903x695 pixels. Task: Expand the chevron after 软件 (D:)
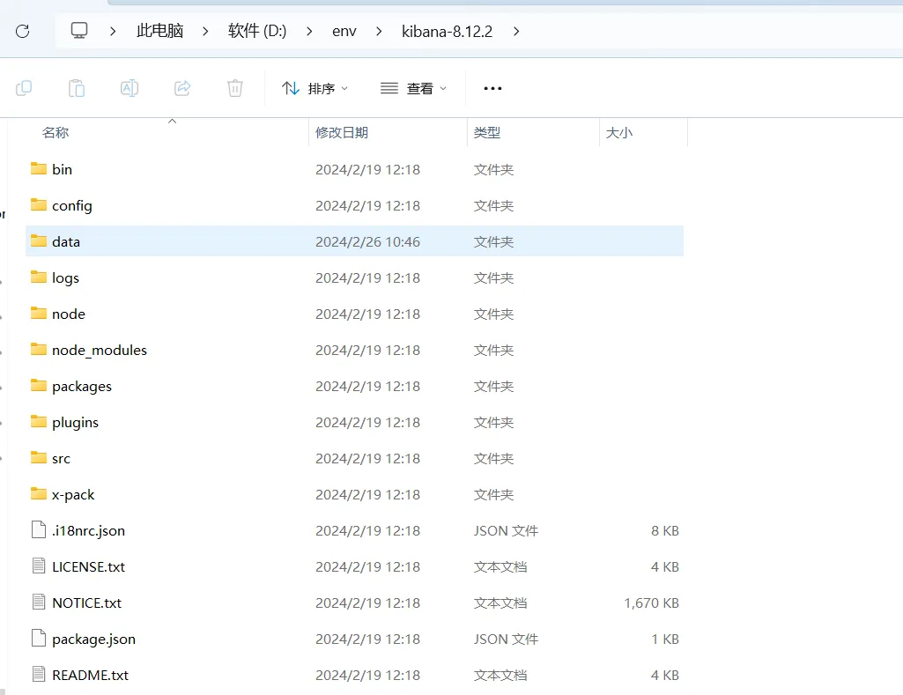309,31
